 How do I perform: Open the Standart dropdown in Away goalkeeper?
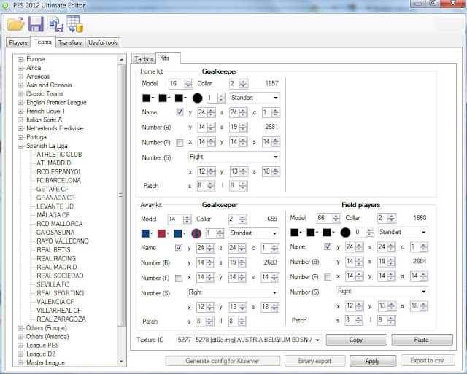coord(254,233)
